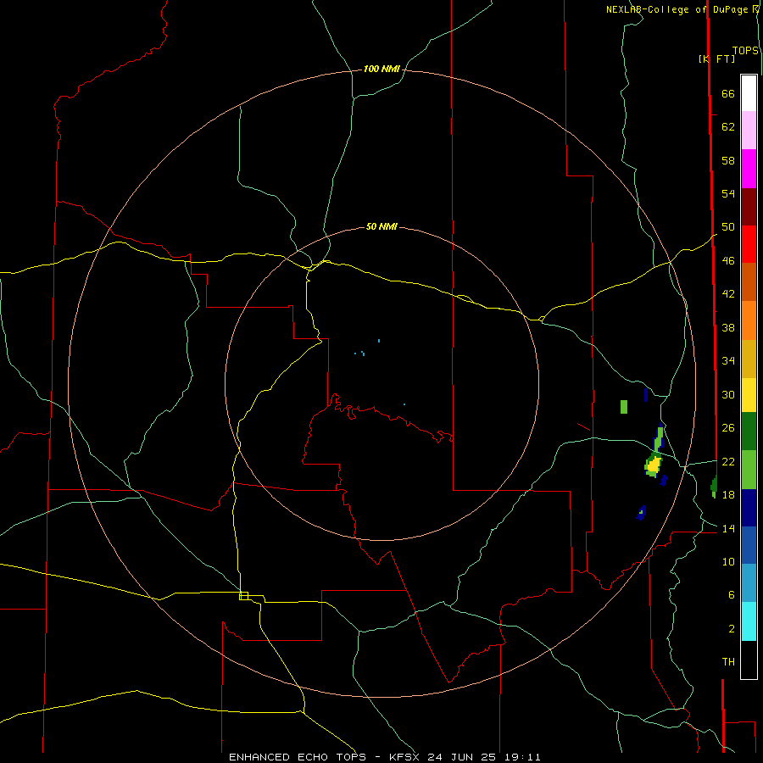Click the yellow core of the storm echo

[654, 464]
